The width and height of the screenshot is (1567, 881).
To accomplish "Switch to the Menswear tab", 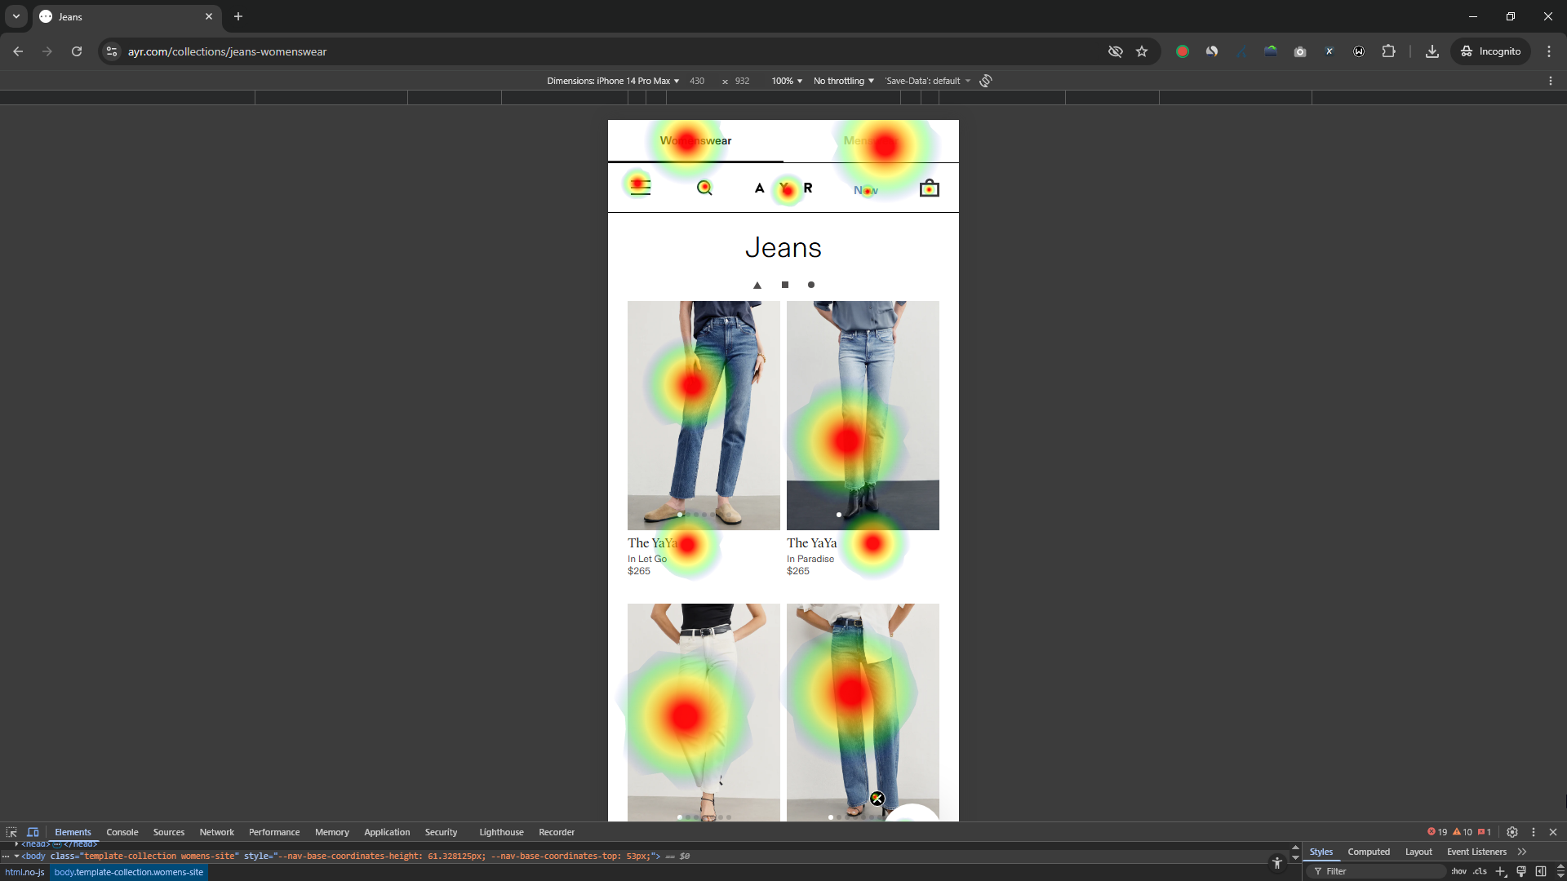I will coord(870,141).
